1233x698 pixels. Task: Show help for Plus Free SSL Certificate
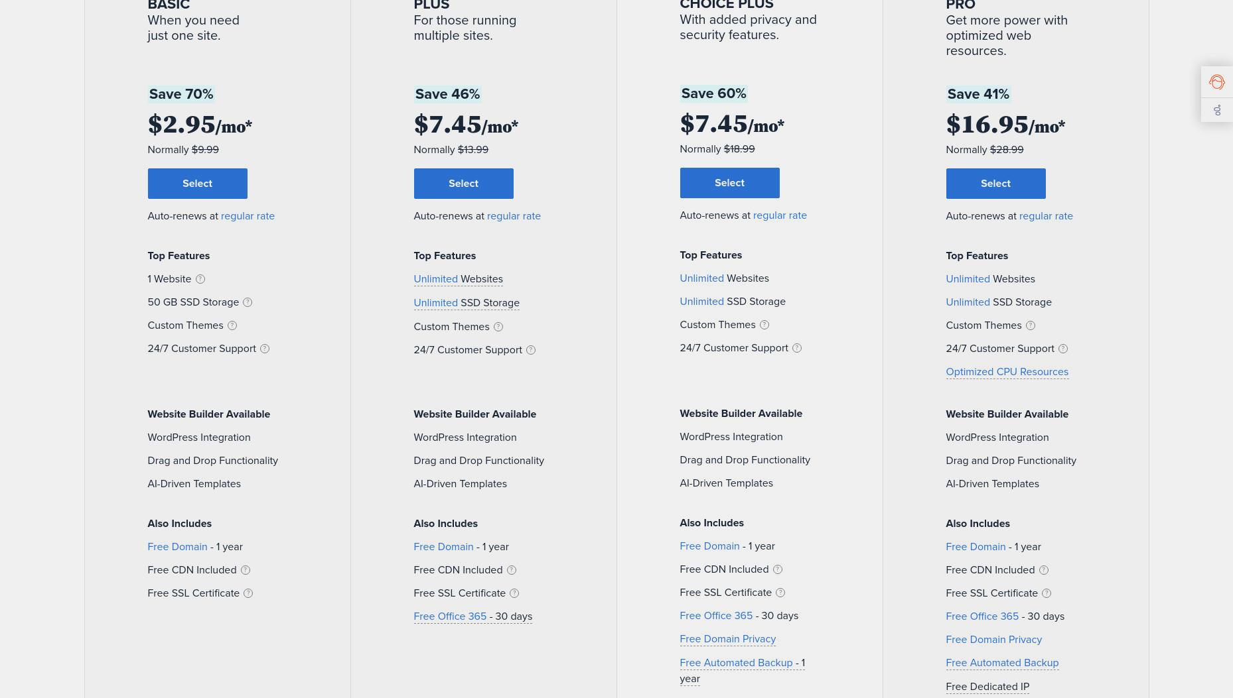(514, 593)
